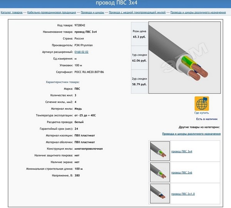Open the category link under Другие товары из категории
The image size is (231, 208).
click(191, 134)
